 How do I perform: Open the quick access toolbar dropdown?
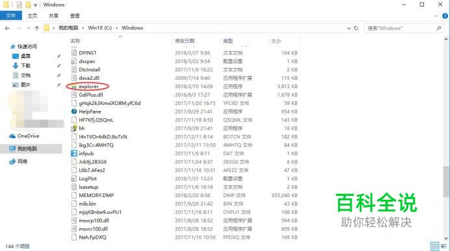[35, 5]
